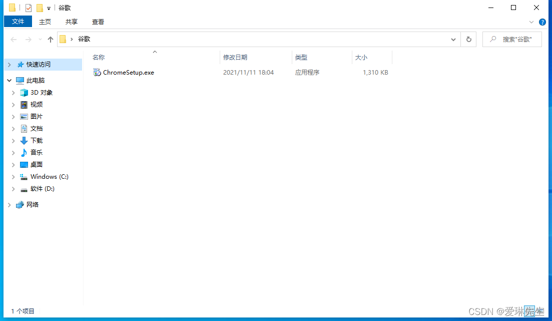
Task: Expand the Windows (C:) node
Action: (14, 177)
